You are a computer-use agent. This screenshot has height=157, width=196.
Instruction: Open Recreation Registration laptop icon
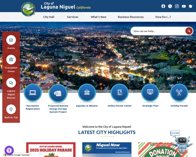point(33,93)
